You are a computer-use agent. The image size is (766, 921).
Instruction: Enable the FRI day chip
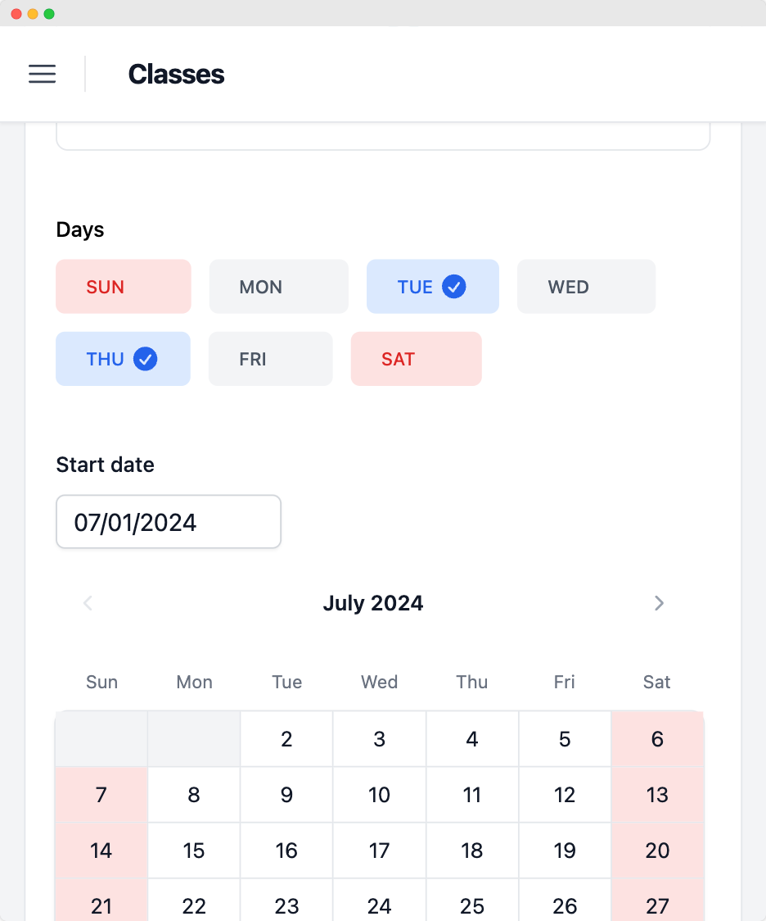(270, 359)
